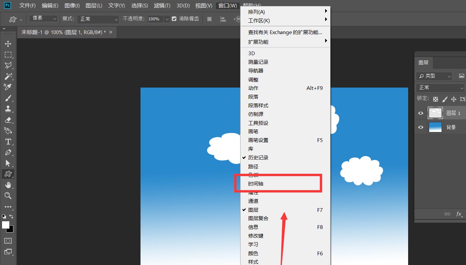Open the 正常 blend mode dropdown
466x265 pixels.
pos(98,19)
